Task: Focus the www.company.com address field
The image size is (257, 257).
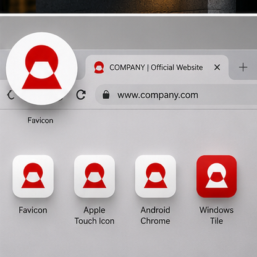Action: 176,95
